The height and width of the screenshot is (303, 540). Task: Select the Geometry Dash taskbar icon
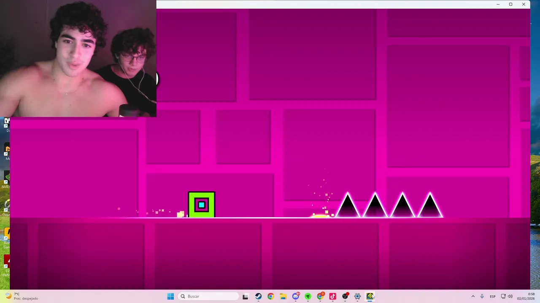370,296
